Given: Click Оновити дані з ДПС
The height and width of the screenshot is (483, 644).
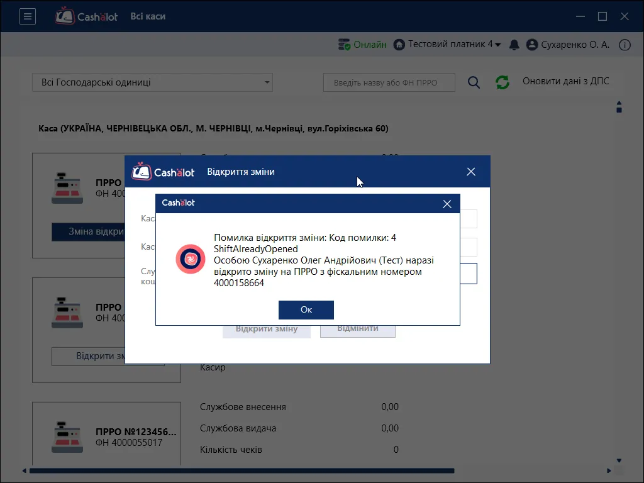Looking at the screenshot, I should pos(565,81).
